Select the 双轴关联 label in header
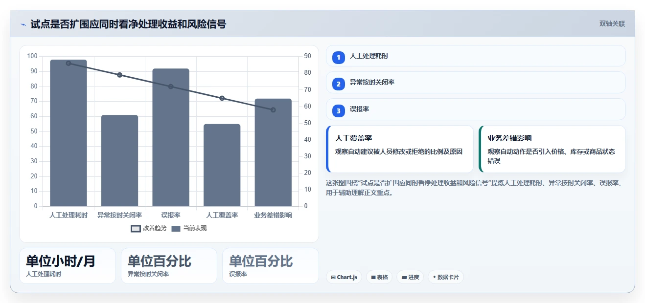This screenshot has height=303, width=645. pos(612,23)
